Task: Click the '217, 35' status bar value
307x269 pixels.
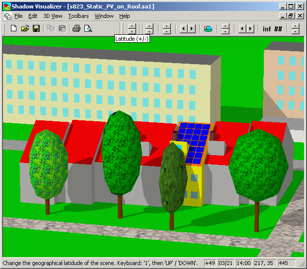Action: [265, 263]
